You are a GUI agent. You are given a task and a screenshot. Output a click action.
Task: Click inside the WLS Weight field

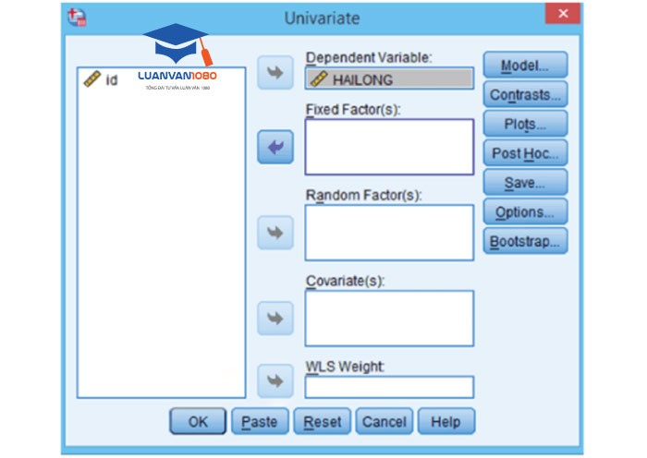pyautogui.click(x=389, y=387)
